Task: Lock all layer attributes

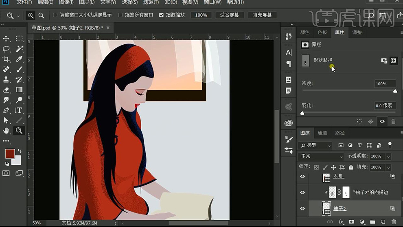Action: (x=351, y=167)
